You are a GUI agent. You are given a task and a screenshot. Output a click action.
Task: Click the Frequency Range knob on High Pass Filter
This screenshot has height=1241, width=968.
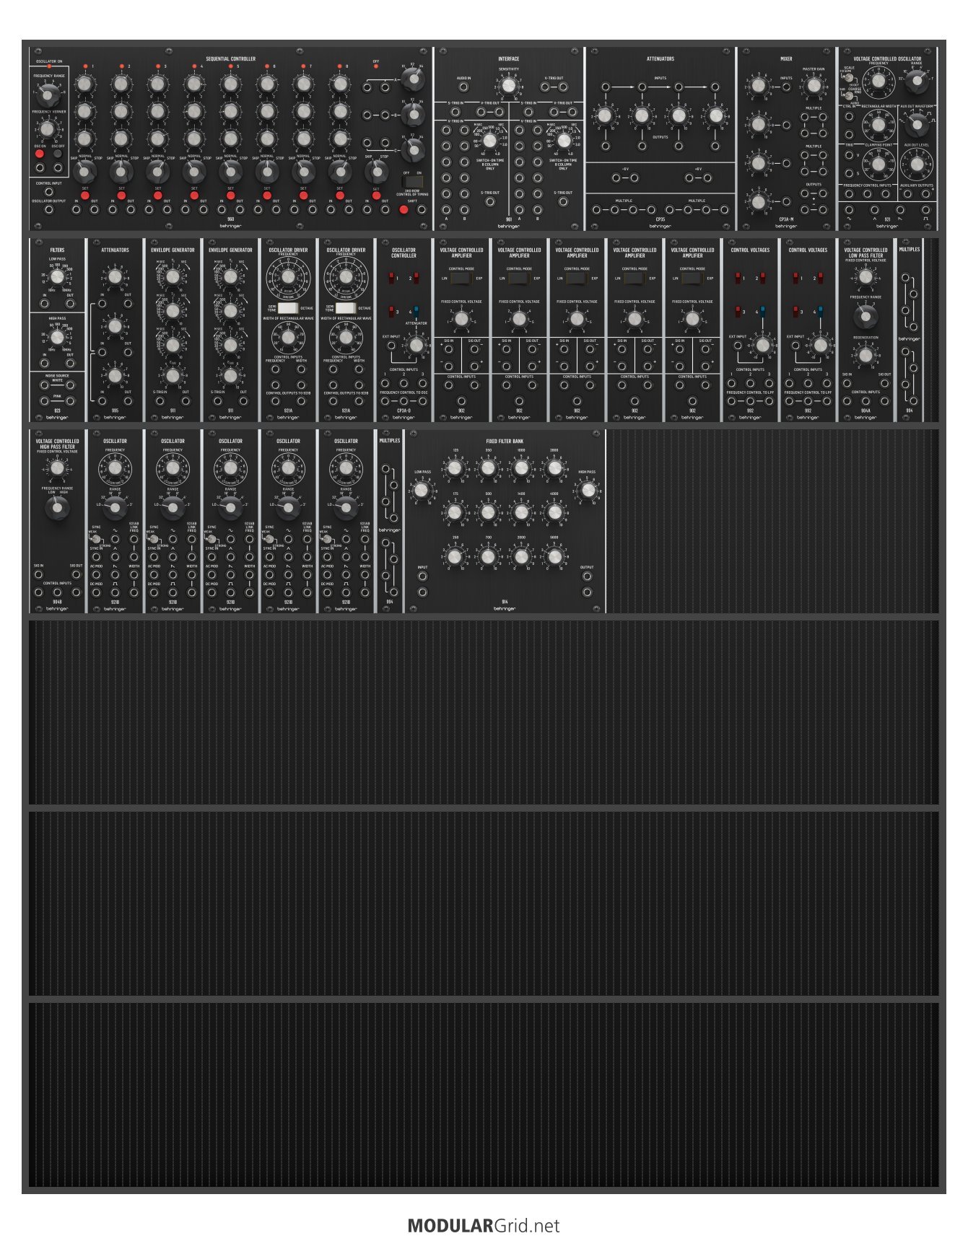click(57, 507)
